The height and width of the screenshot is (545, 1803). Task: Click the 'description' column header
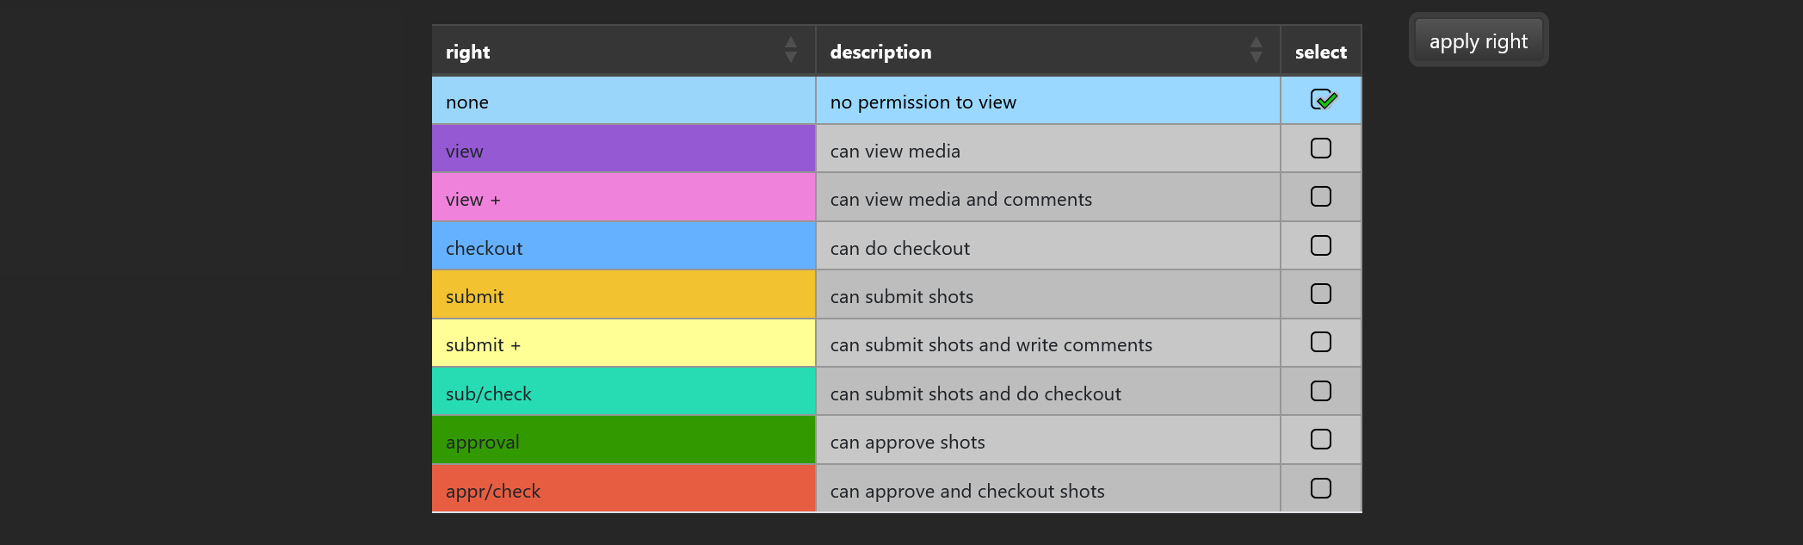click(x=880, y=52)
